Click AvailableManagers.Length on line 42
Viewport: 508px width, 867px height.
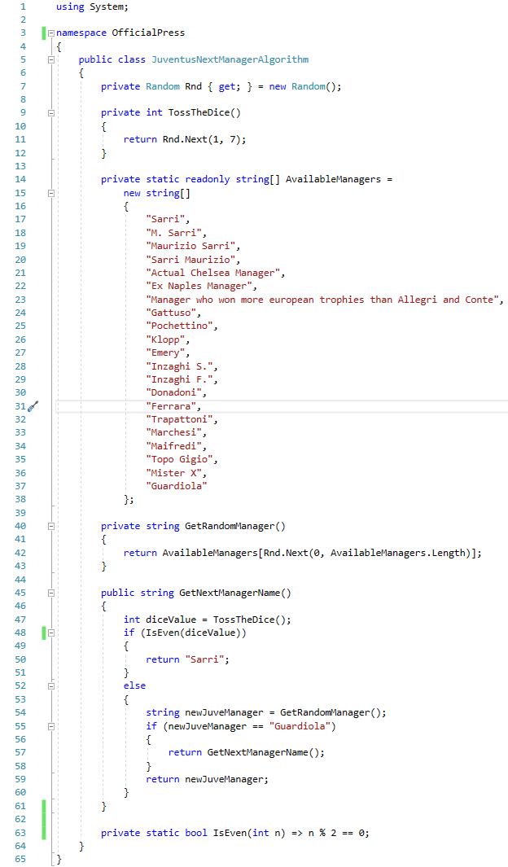[x=398, y=553]
